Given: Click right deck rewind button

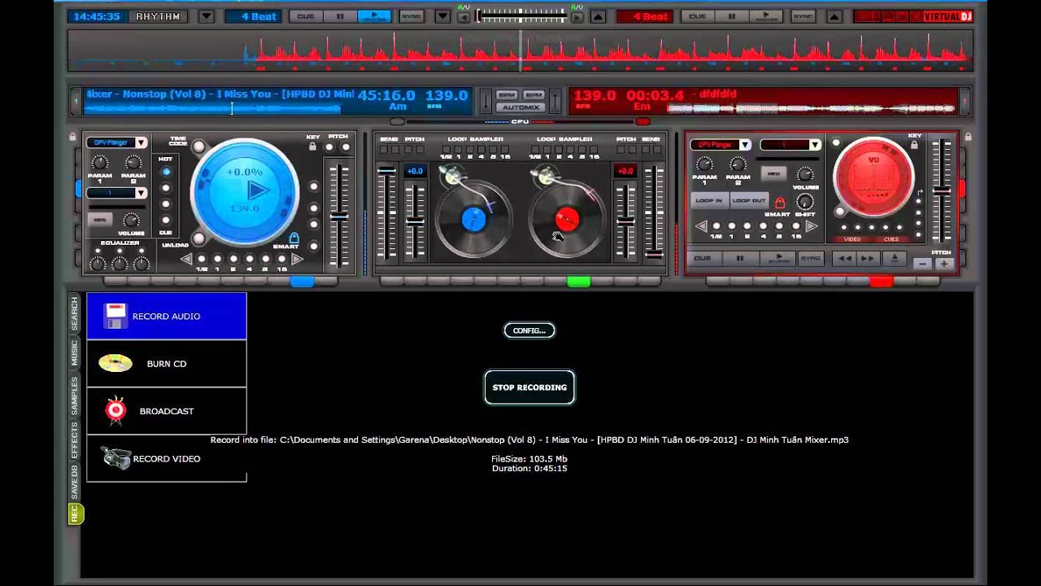Looking at the screenshot, I should [846, 258].
